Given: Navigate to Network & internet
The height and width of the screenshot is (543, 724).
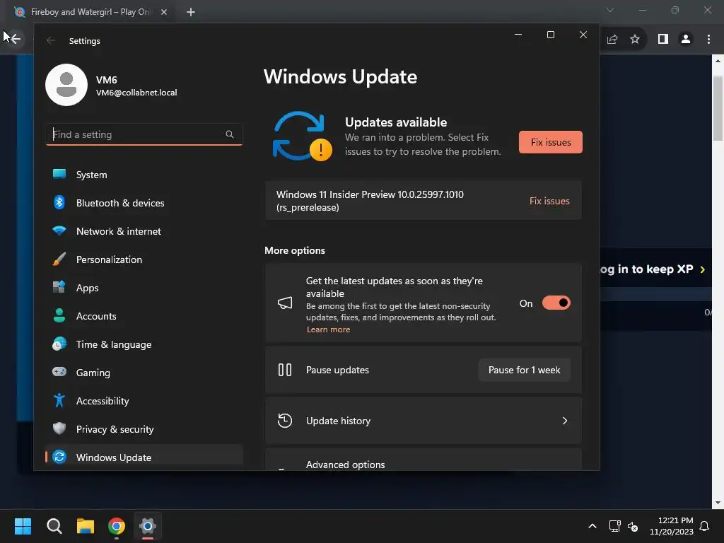Looking at the screenshot, I should (x=144, y=231).
